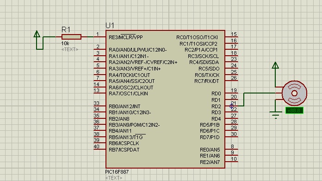Click pin RD0 label

[x=216, y=93]
